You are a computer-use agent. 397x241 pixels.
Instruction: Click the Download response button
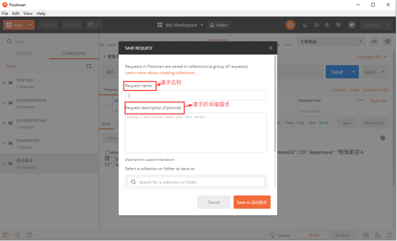tap(374, 123)
